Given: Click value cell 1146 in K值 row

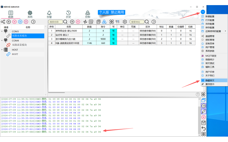Looking at the screenshot, I should point(89,43).
